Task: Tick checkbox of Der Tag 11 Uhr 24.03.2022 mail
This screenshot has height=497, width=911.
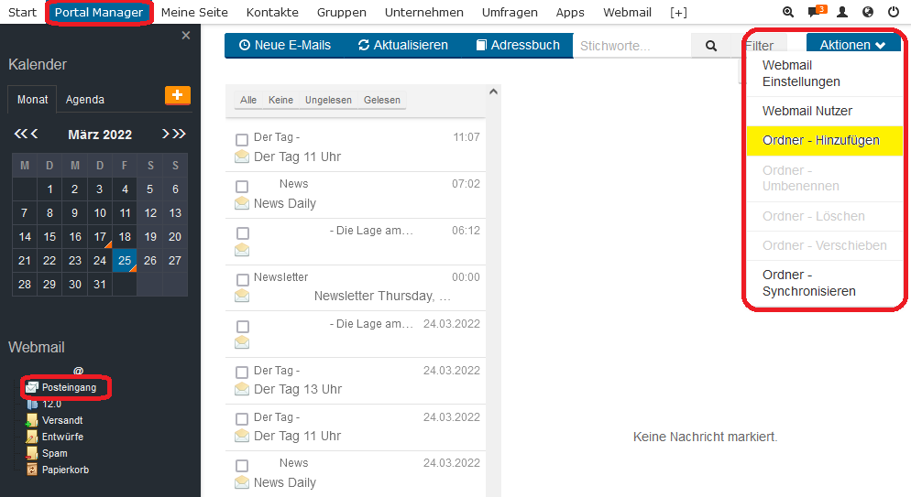Action: click(x=242, y=418)
